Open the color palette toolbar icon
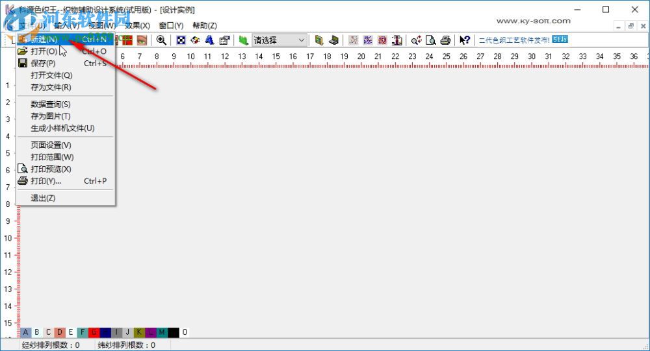The height and width of the screenshot is (351, 650). click(x=195, y=40)
